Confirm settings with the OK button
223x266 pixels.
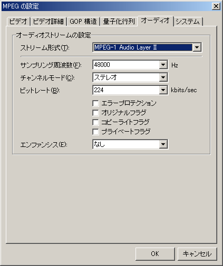point(155,254)
